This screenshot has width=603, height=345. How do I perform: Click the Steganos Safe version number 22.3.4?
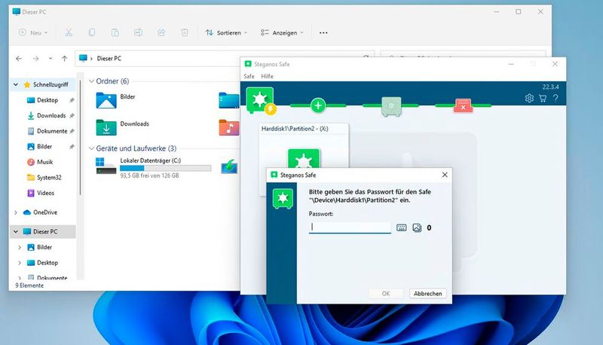tap(550, 87)
